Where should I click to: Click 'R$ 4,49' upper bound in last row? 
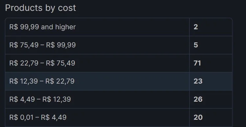point(54,117)
